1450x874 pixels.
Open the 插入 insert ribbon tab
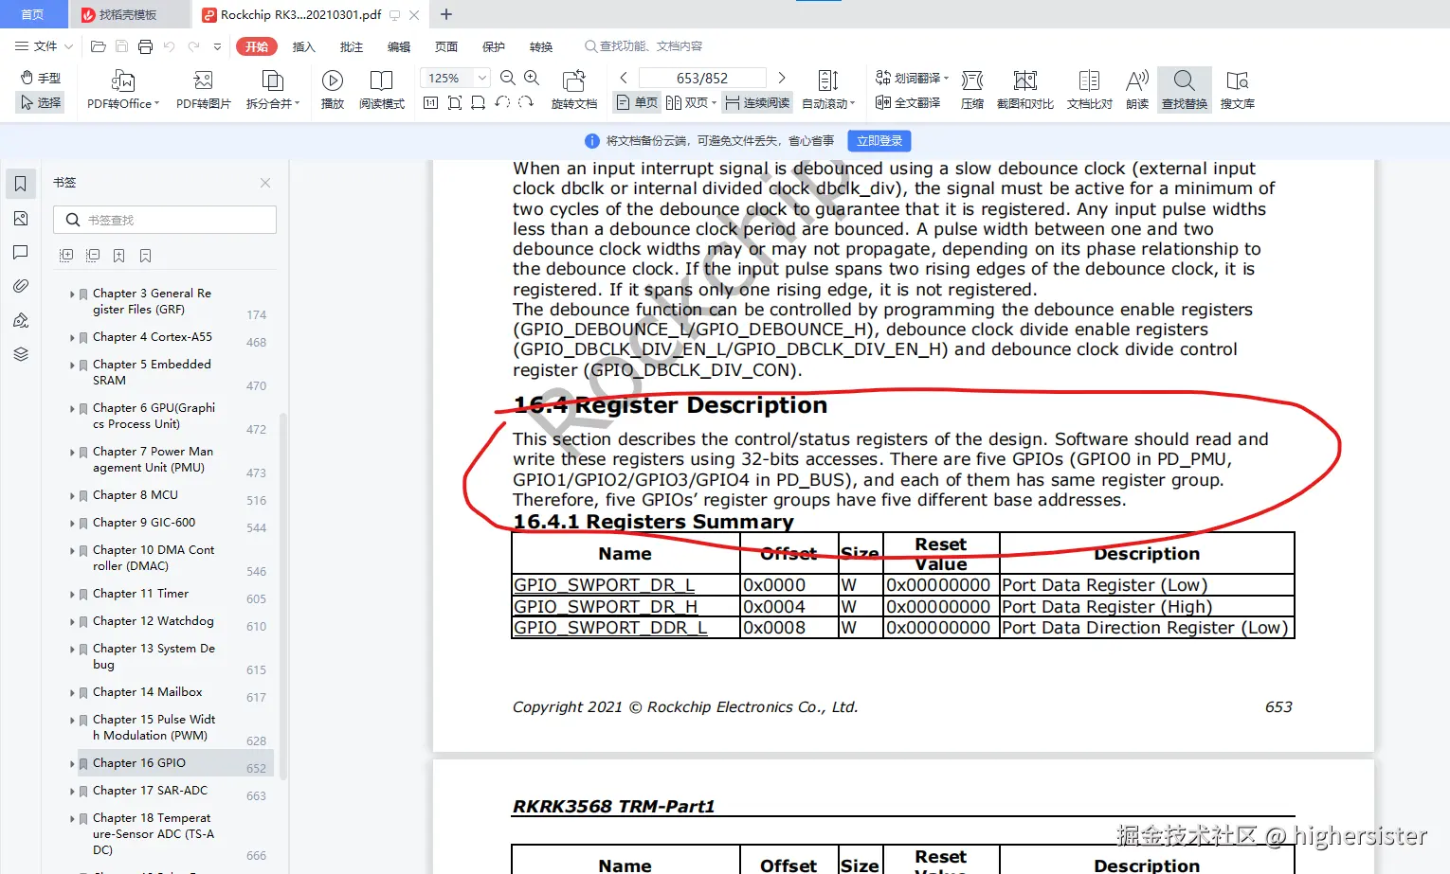tap(303, 46)
